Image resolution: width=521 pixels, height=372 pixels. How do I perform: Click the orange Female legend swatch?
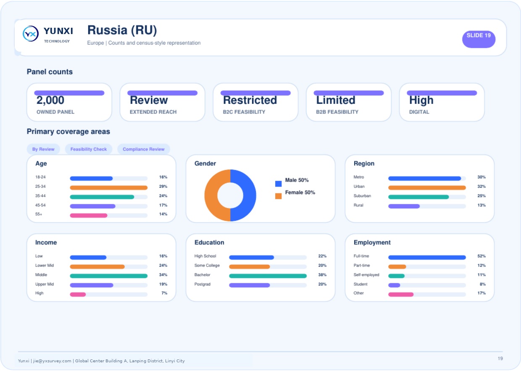pos(278,196)
